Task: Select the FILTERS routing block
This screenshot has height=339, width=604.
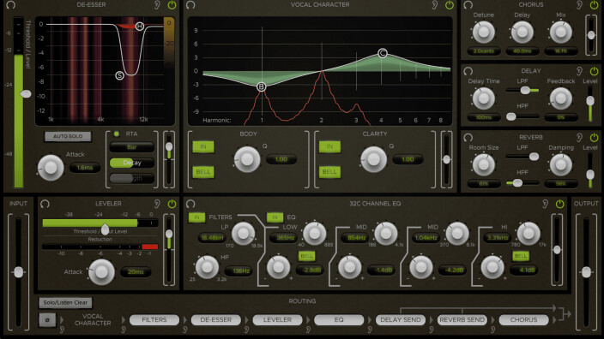Action: click(154, 320)
